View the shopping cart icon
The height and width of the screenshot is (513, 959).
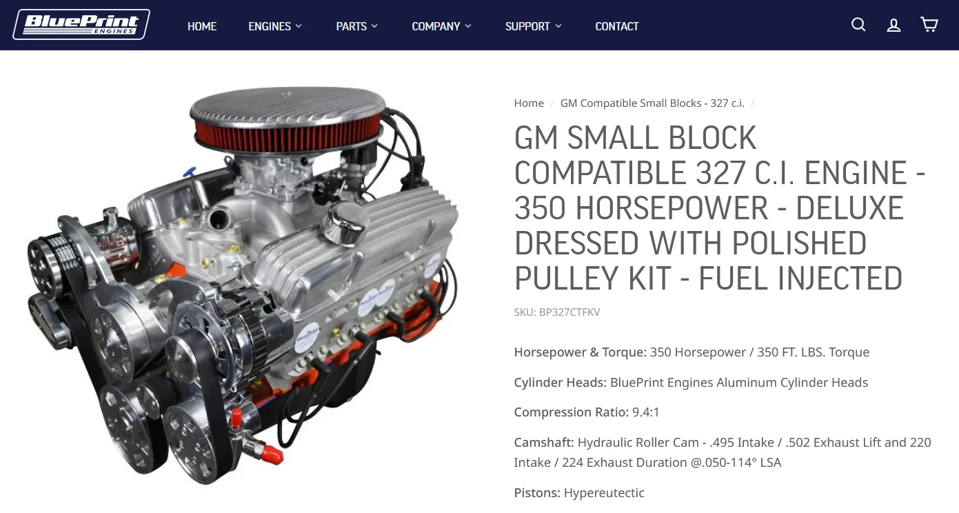pos(929,25)
